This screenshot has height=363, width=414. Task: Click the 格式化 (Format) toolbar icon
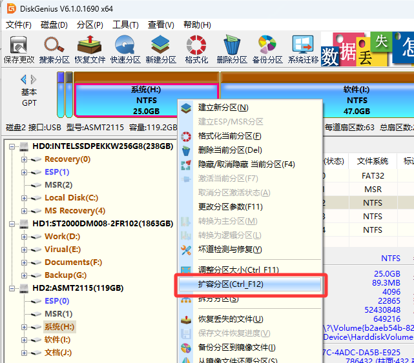coord(196,50)
